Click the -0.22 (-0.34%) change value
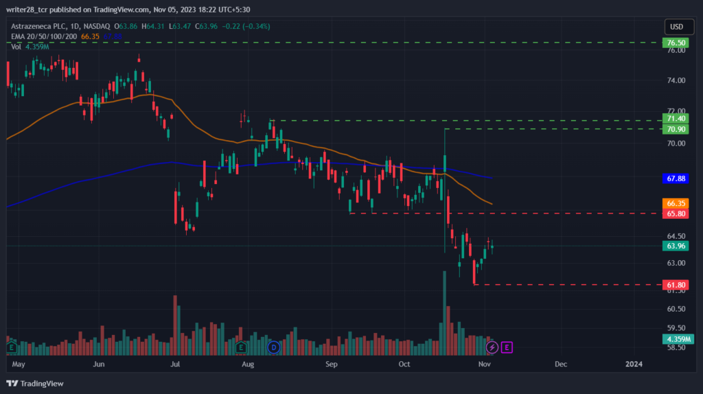Viewport: 703px width, 394px height. [246, 27]
